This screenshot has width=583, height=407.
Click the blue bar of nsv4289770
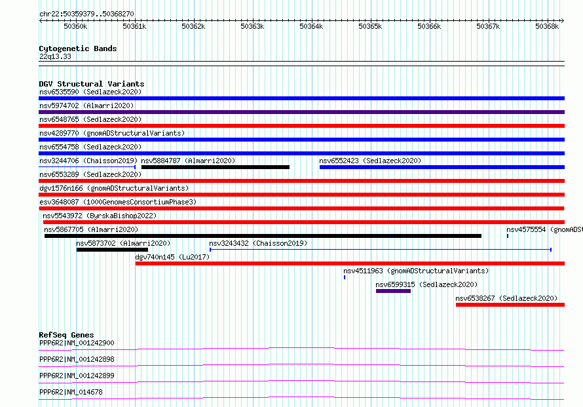(x=301, y=140)
